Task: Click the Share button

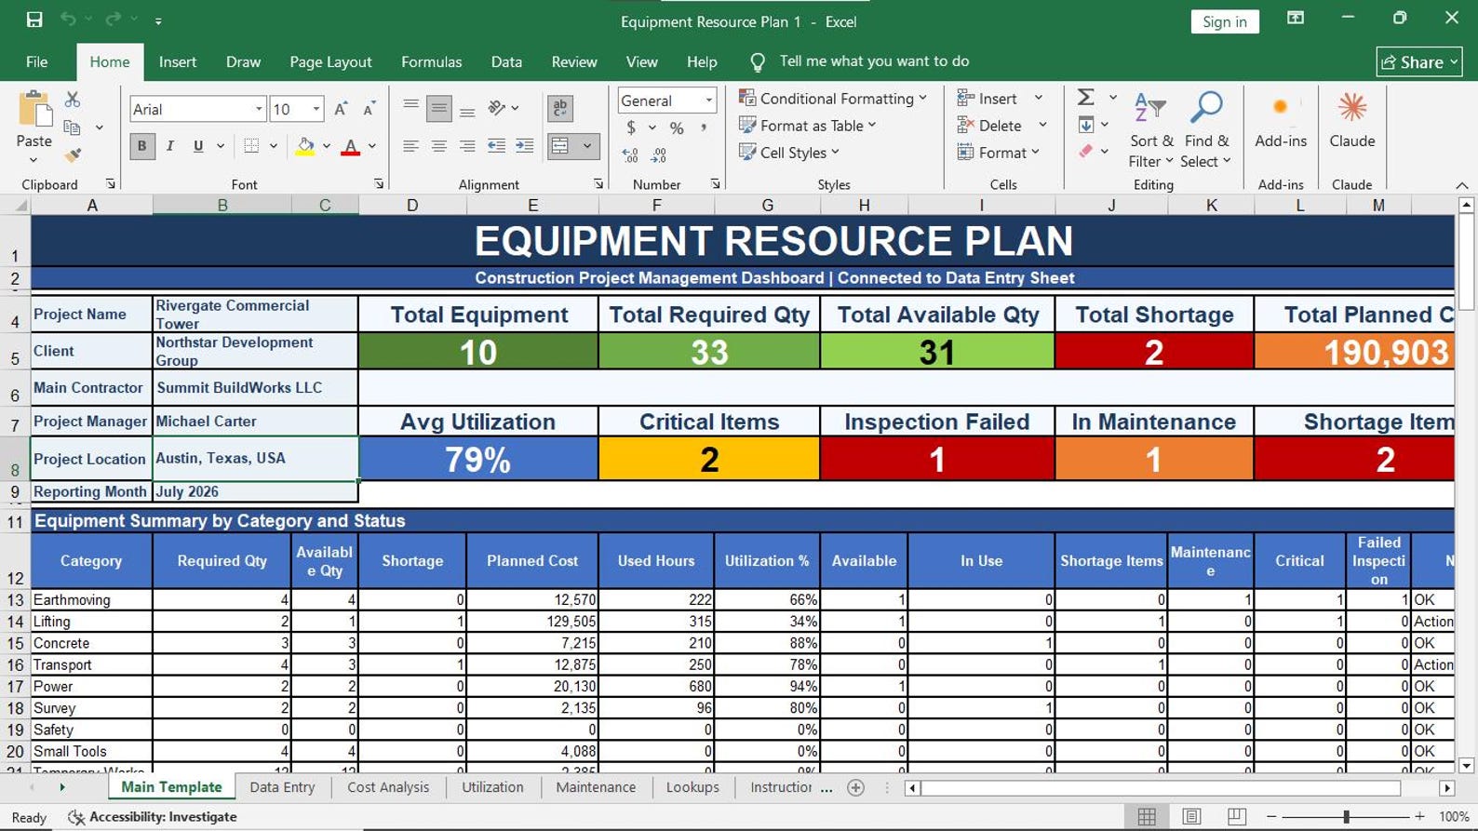Action: pyautogui.click(x=1419, y=62)
